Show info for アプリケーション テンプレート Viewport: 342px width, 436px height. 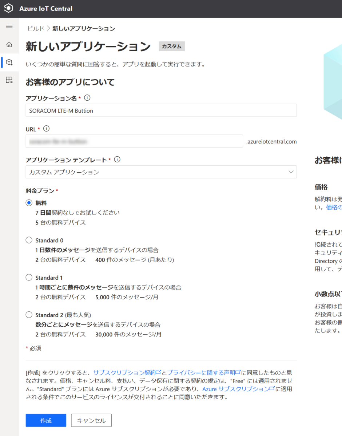coord(117,159)
